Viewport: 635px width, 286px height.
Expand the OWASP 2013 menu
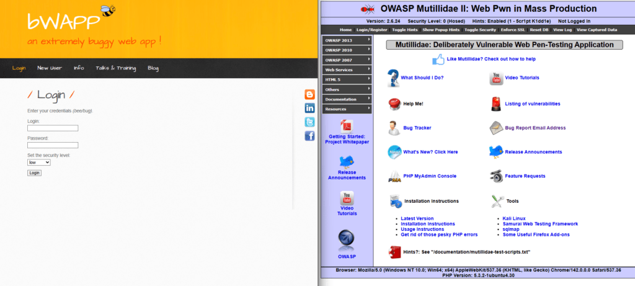tap(347, 40)
